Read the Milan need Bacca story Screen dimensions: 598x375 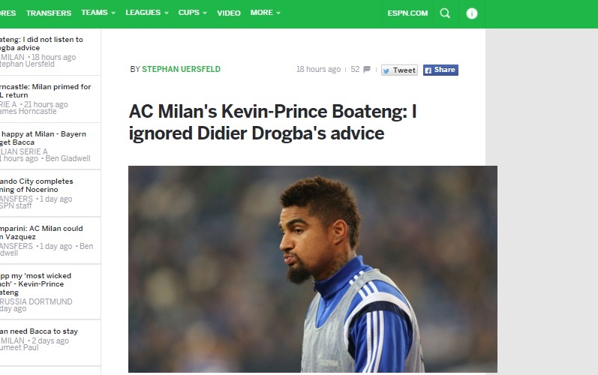pyautogui.click(x=39, y=331)
